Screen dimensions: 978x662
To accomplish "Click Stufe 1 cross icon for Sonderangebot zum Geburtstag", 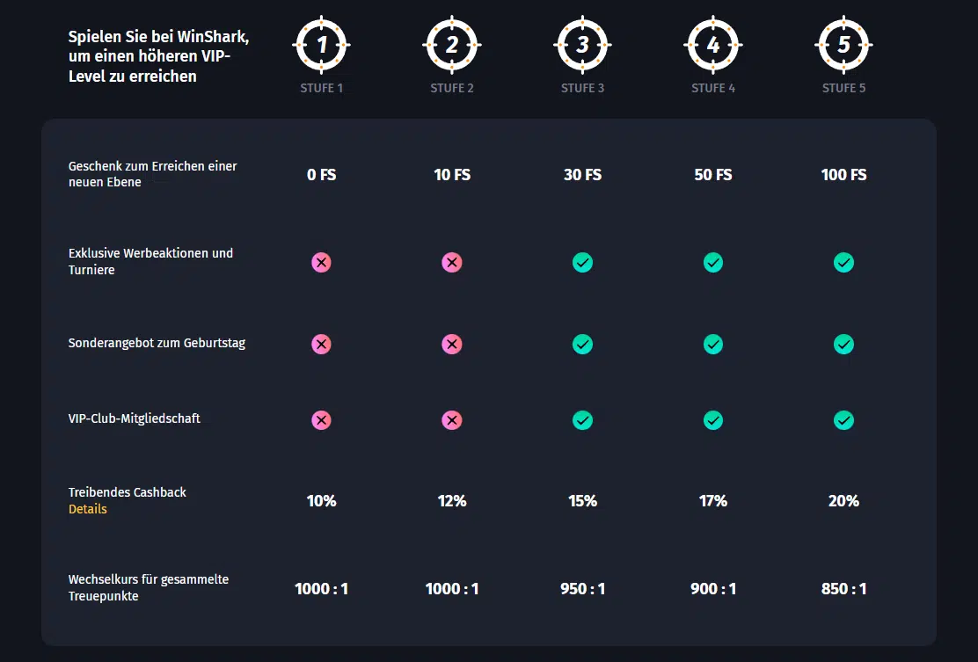I will pos(321,344).
